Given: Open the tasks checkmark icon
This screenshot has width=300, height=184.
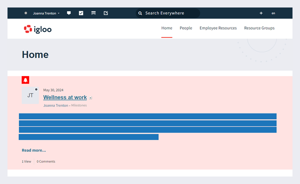Looking at the screenshot, I should (x=81, y=13).
